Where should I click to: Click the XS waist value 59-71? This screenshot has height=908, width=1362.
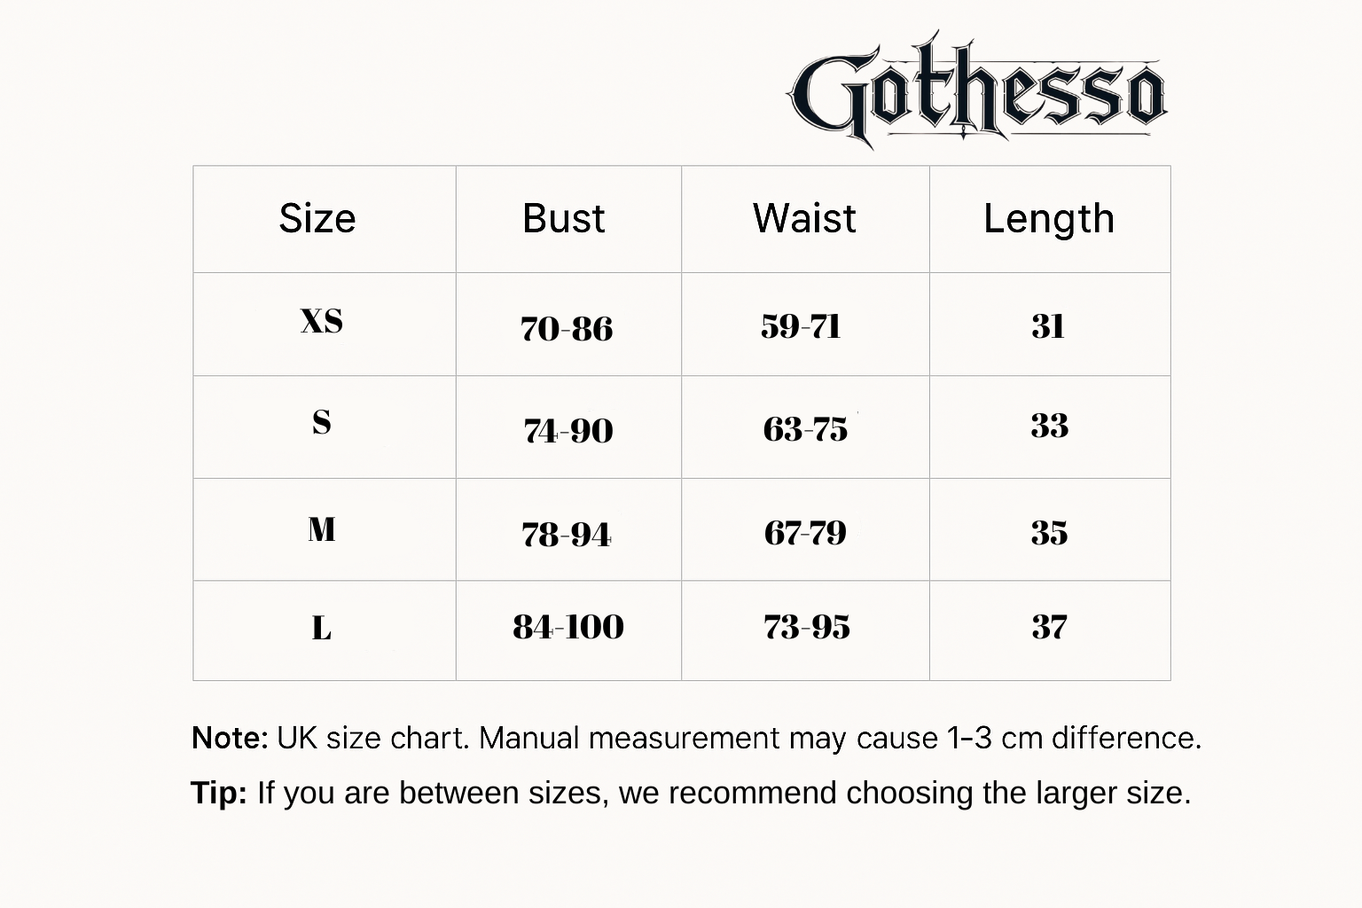pyautogui.click(x=801, y=326)
